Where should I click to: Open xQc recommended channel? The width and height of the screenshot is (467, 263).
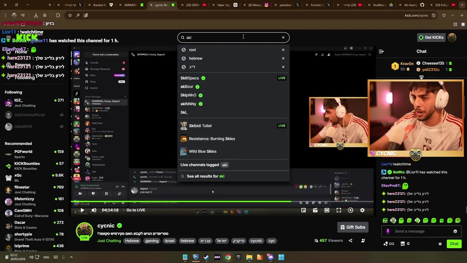tap(35, 178)
